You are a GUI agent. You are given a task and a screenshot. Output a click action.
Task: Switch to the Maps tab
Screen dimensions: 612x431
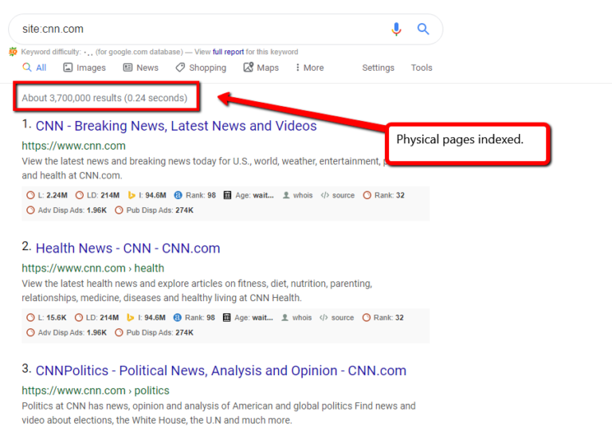click(261, 68)
